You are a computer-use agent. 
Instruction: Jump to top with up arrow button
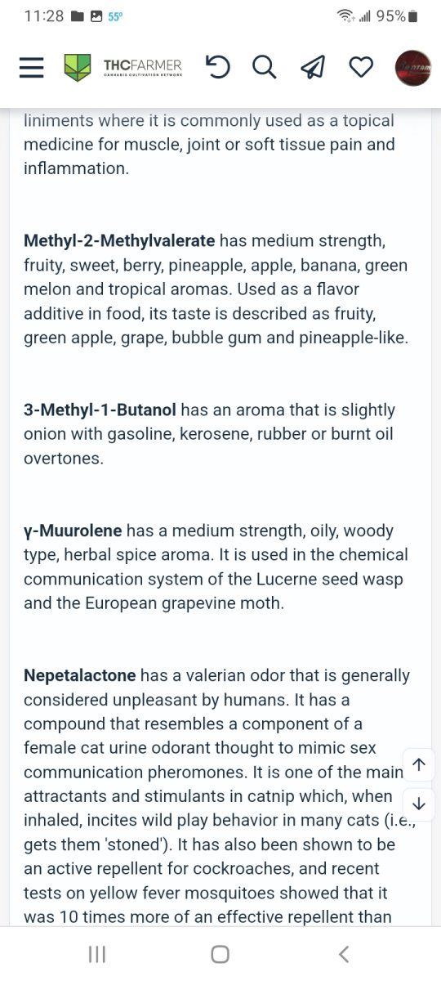[x=419, y=764]
